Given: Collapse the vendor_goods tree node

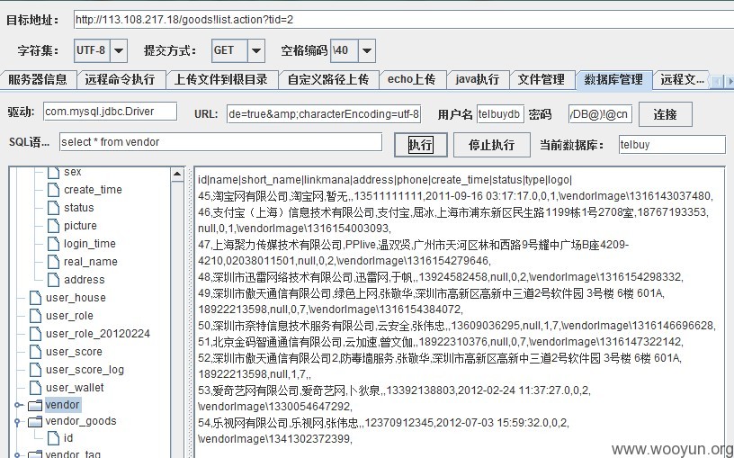Looking at the screenshot, I should point(18,421).
